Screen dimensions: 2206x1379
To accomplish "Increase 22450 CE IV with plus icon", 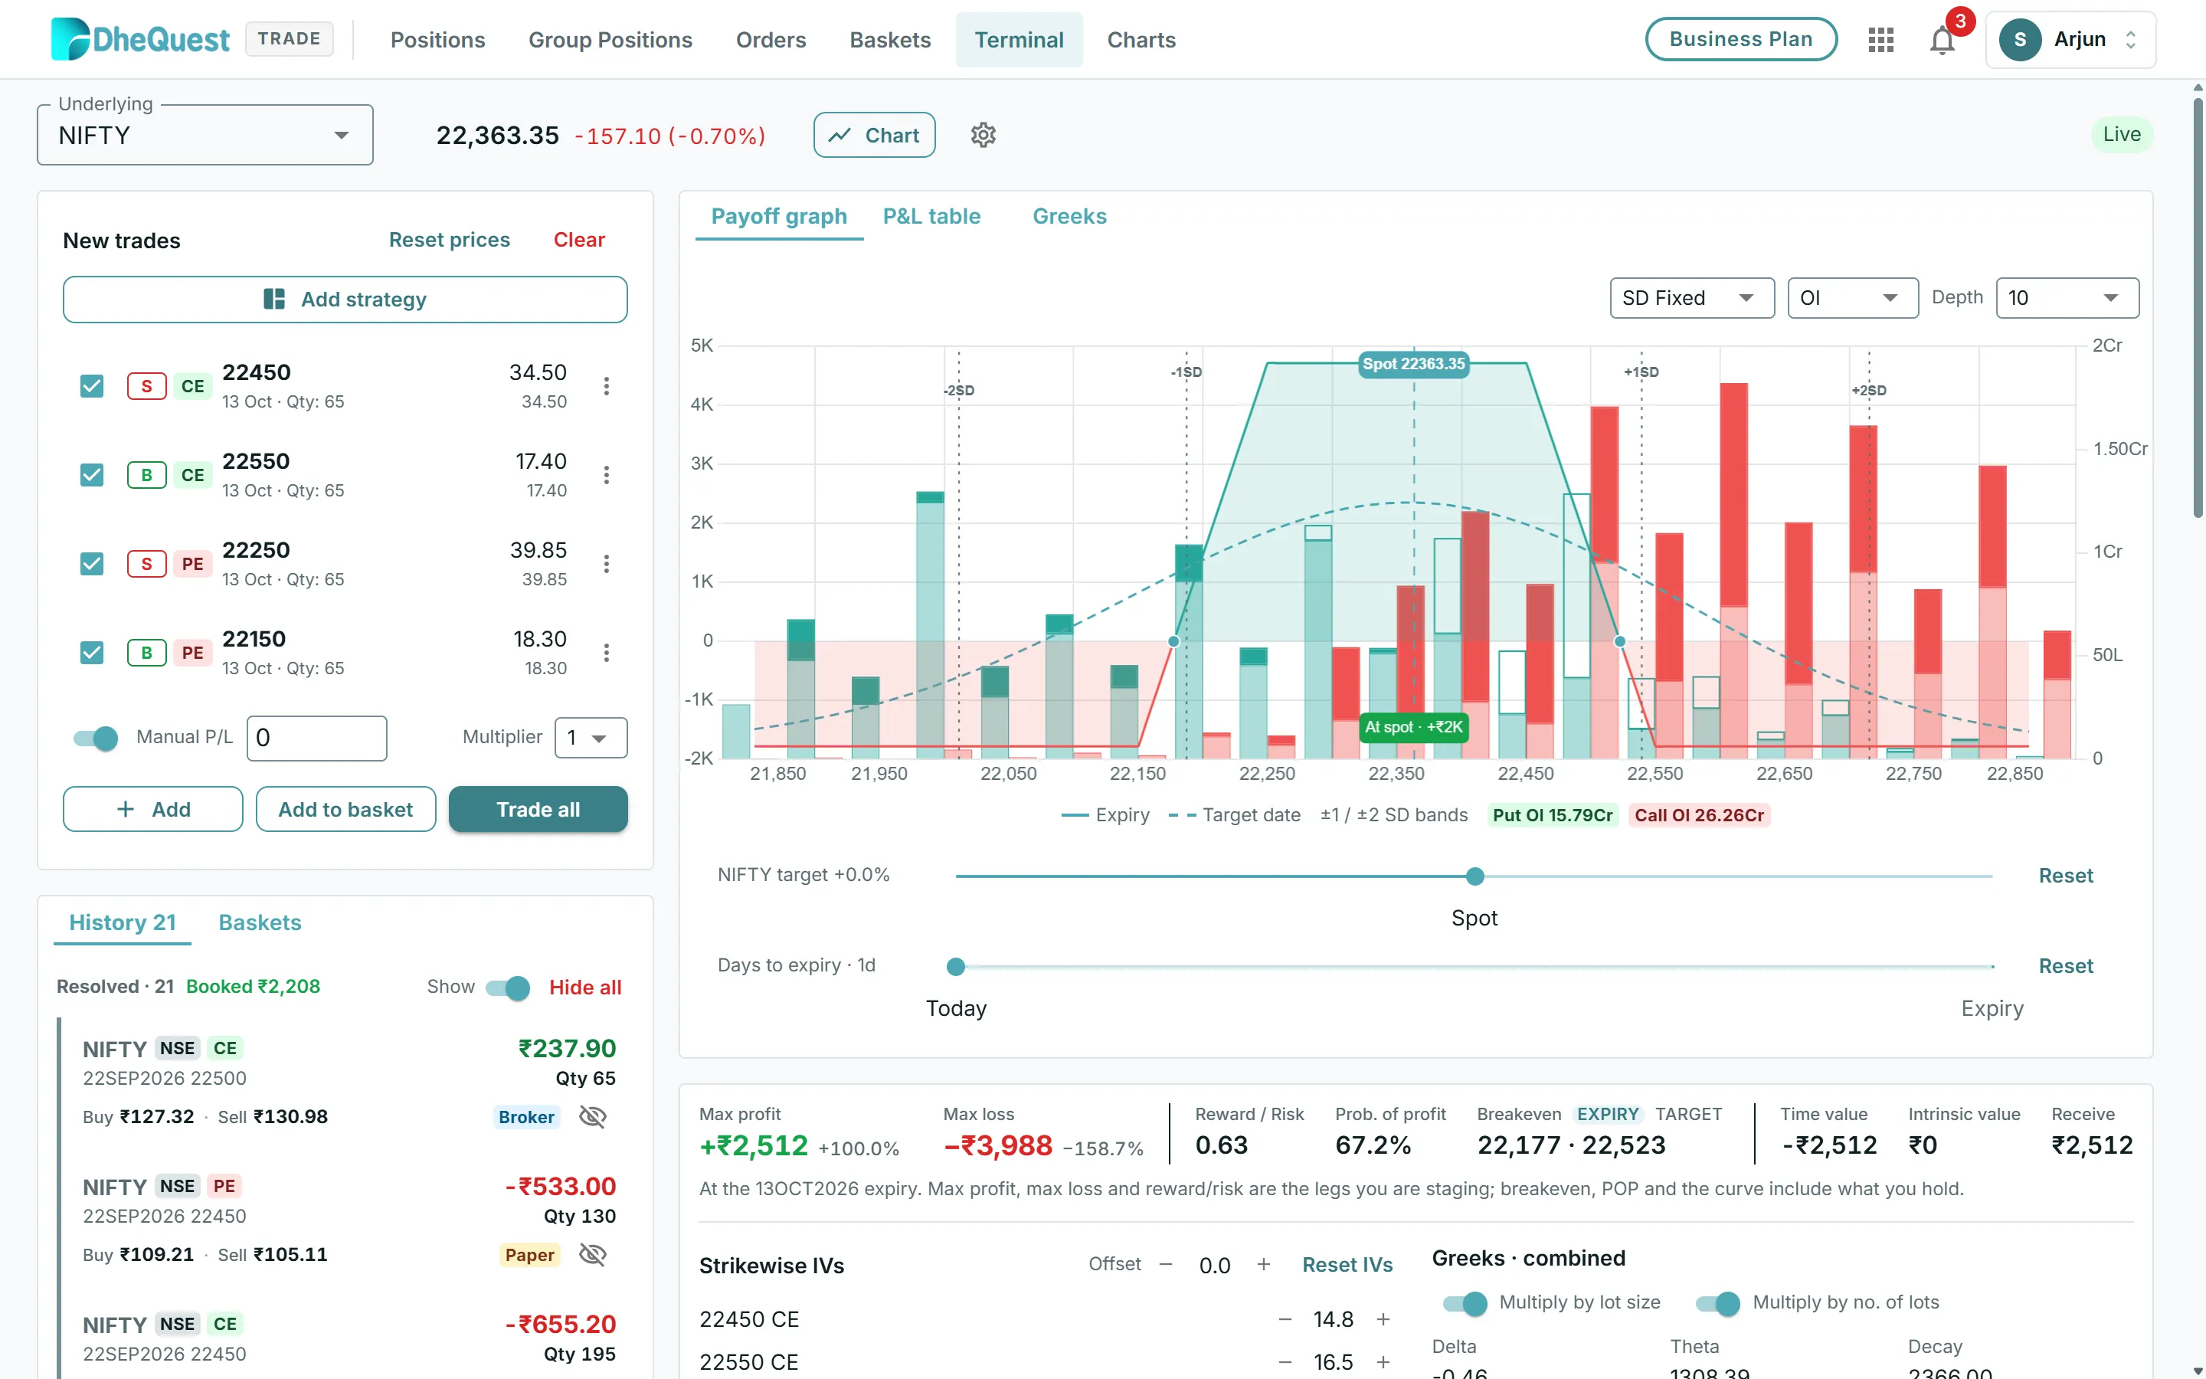I will (x=1383, y=1318).
